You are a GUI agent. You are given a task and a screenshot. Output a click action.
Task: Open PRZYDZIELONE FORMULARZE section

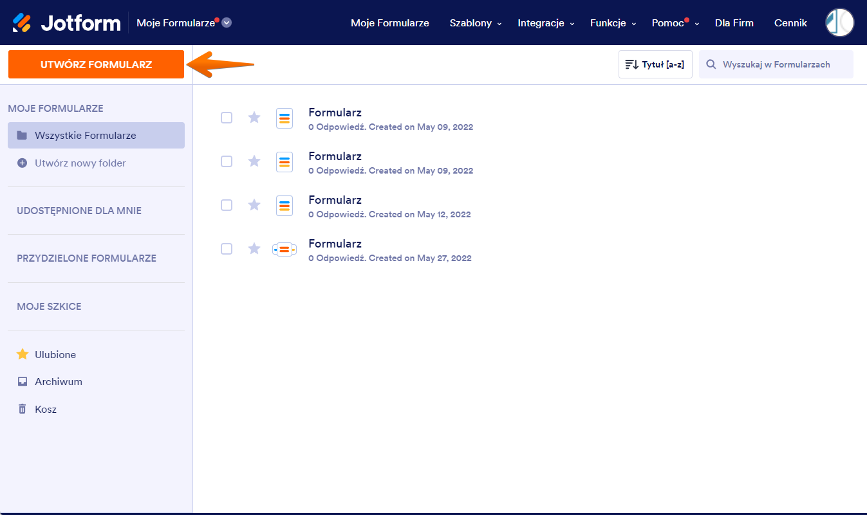[x=86, y=258]
